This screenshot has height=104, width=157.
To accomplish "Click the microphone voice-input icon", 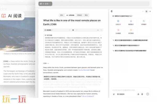I will click(142, 94).
